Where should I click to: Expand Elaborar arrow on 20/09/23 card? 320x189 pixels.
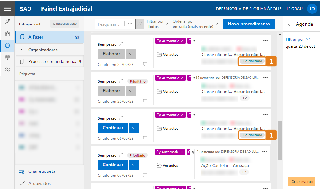[x=131, y=91]
